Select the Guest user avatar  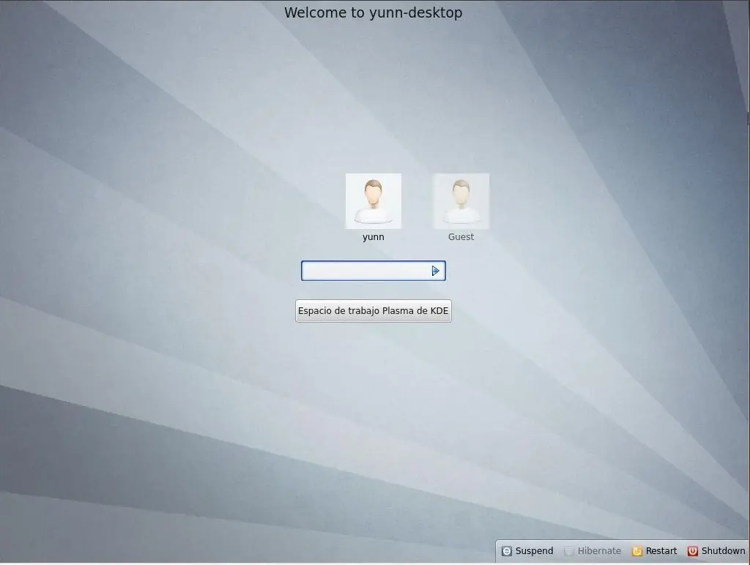pyautogui.click(x=461, y=201)
